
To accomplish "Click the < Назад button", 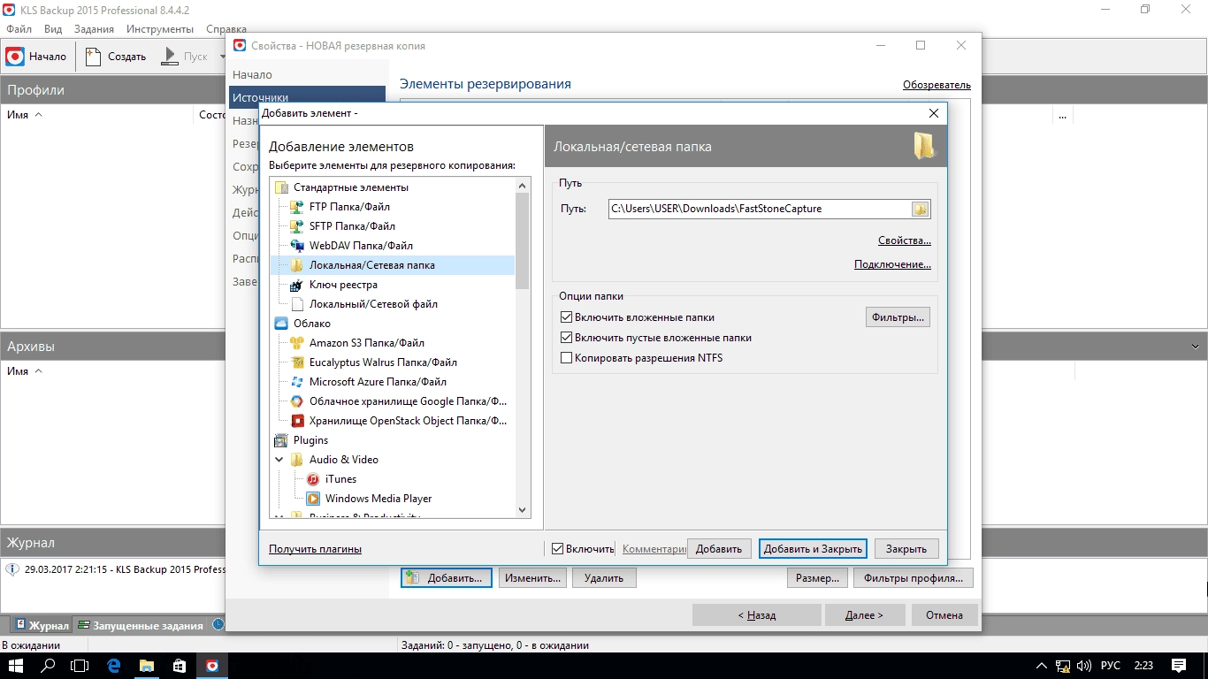I will (757, 615).
